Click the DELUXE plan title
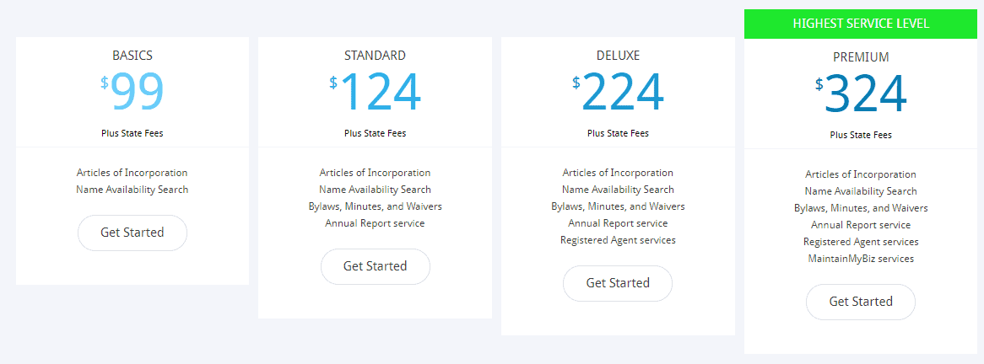Image resolution: width=984 pixels, height=364 pixels. [x=618, y=55]
